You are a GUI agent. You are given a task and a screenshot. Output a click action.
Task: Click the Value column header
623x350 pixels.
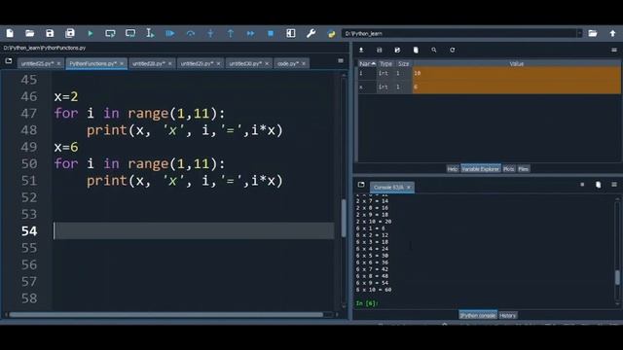[x=516, y=64]
